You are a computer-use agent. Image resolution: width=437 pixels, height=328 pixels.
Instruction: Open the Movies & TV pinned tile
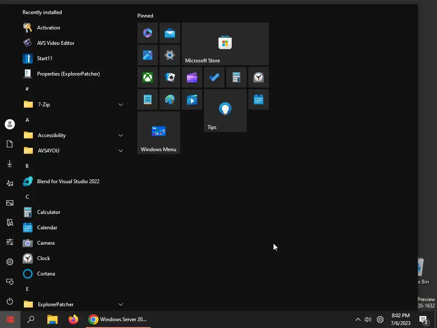click(x=192, y=100)
